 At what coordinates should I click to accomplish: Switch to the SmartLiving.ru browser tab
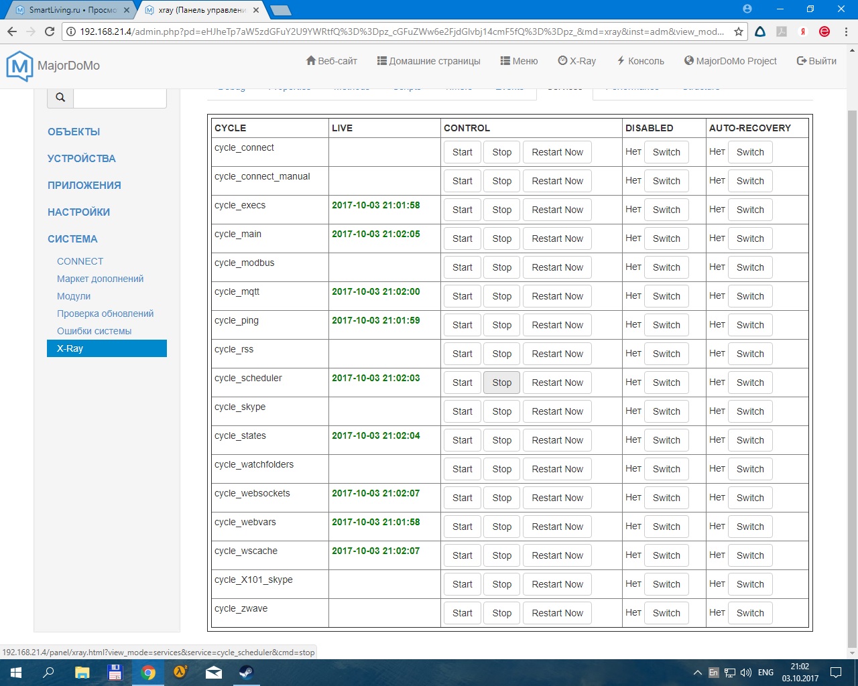(70, 10)
